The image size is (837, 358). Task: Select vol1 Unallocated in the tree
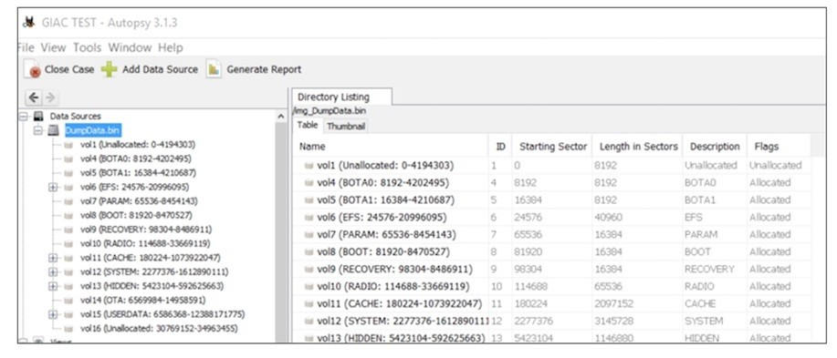pos(138,144)
